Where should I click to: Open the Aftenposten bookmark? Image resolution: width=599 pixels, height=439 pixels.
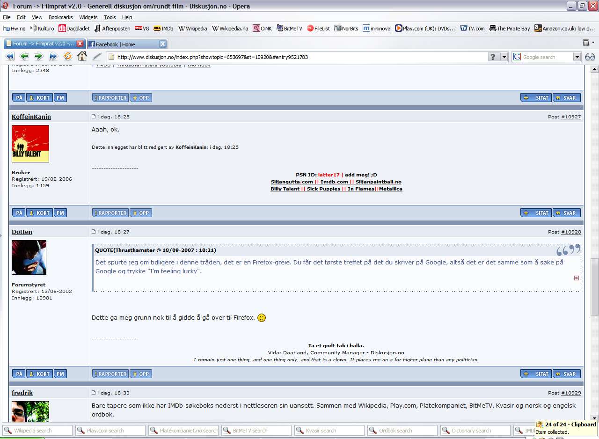[x=112, y=28]
